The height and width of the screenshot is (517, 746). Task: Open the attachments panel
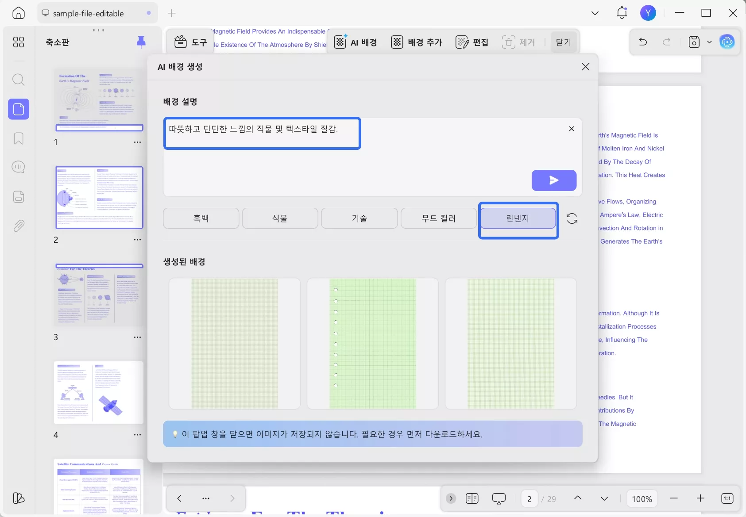click(x=18, y=226)
